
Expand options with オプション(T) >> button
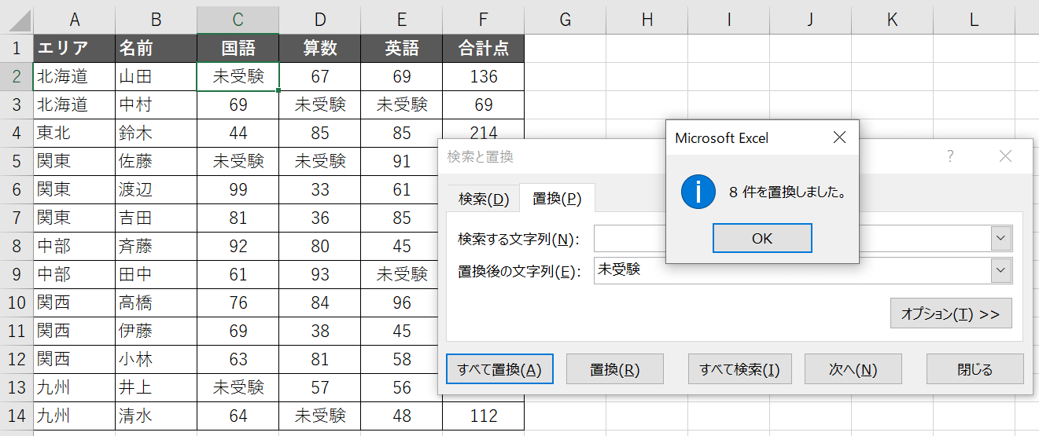(x=950, y=313)
